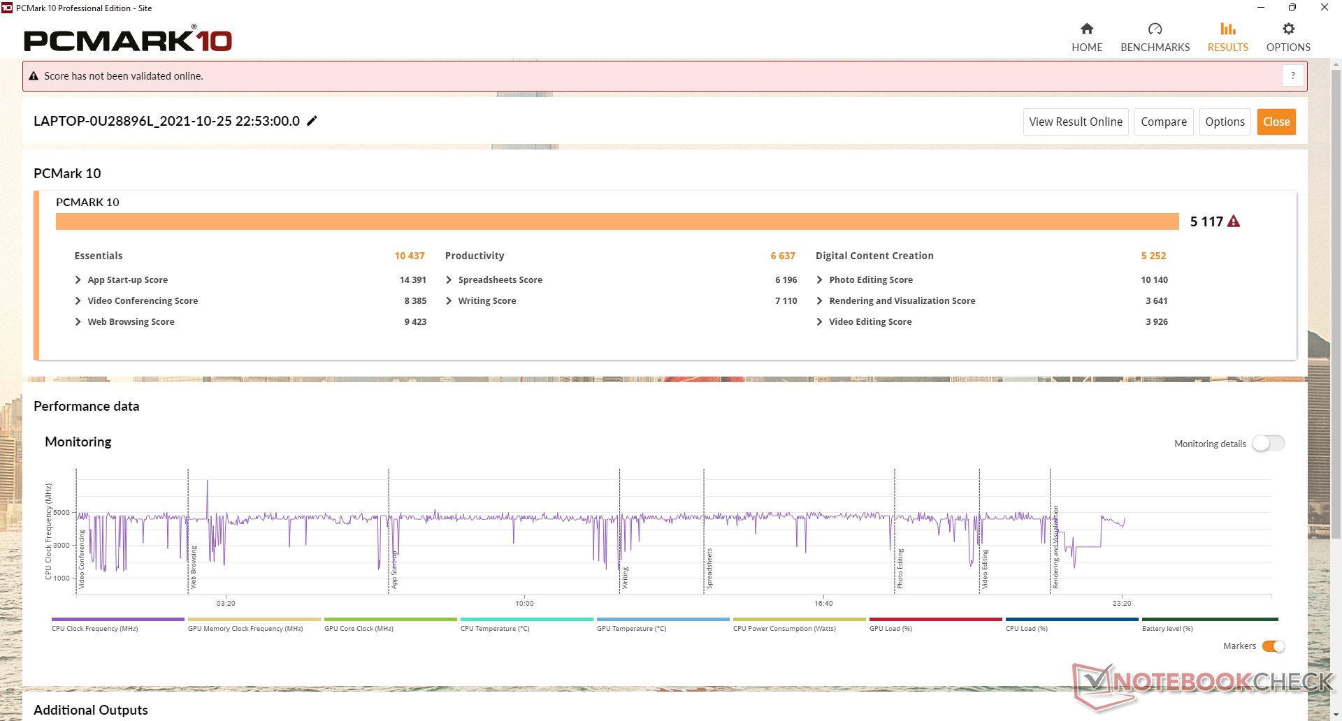Open the Options gear icon
This screenshot has height=721, width=1342.
pyautogui.click(x=1288, y=29)
